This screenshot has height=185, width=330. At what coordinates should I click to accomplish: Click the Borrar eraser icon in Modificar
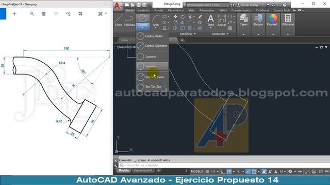200,16
